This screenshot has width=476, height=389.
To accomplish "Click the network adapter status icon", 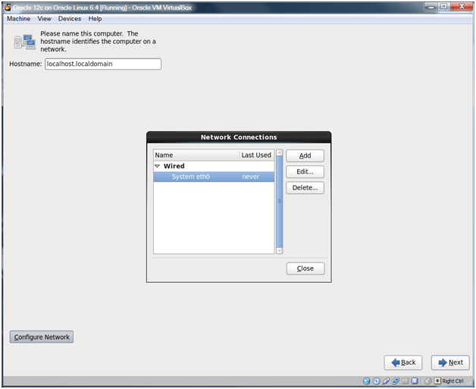I will tap(396, 381).
